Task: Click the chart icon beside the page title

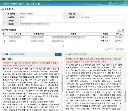Action: [39, 4]
